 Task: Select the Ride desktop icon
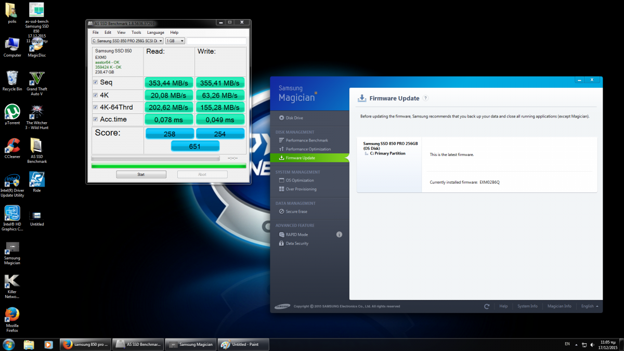tap(37, 183)
